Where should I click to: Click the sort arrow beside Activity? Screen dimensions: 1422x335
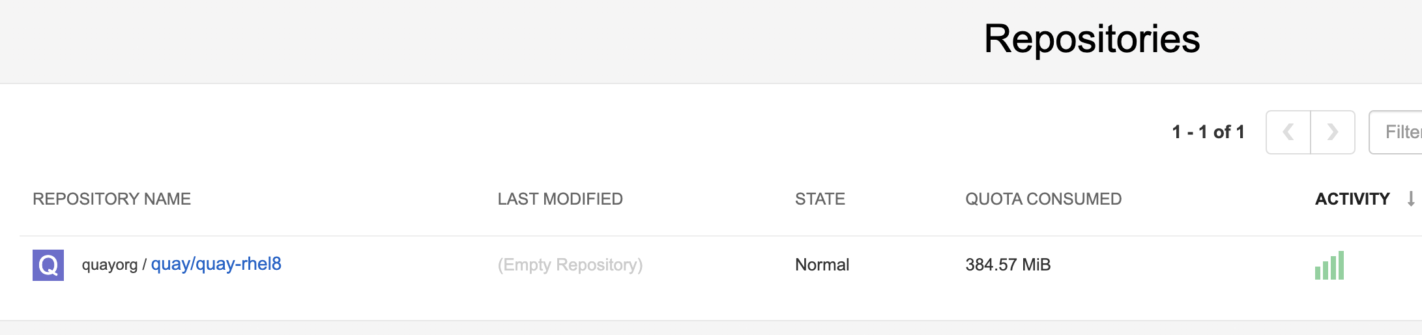tap(1411, 199)
